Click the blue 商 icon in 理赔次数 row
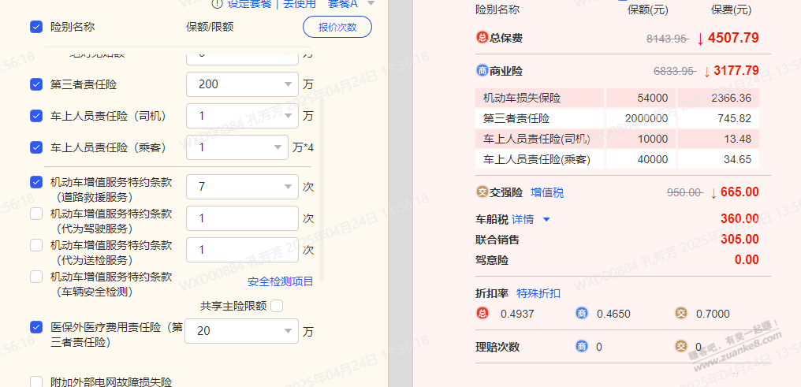801x387 pixels. click(581, 347)
